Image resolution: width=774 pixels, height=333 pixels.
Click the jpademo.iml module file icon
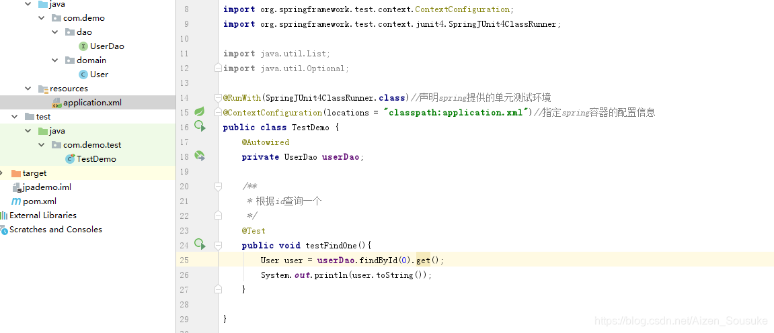17,187
